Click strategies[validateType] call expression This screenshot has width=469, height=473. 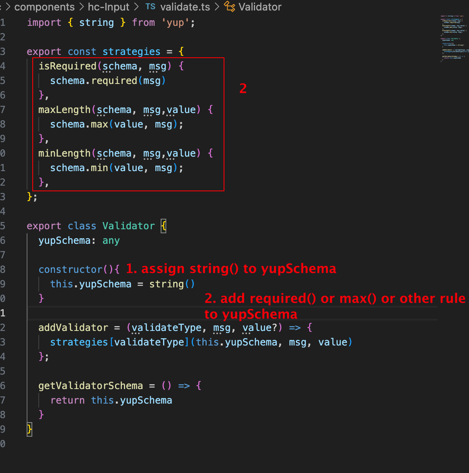201,342
